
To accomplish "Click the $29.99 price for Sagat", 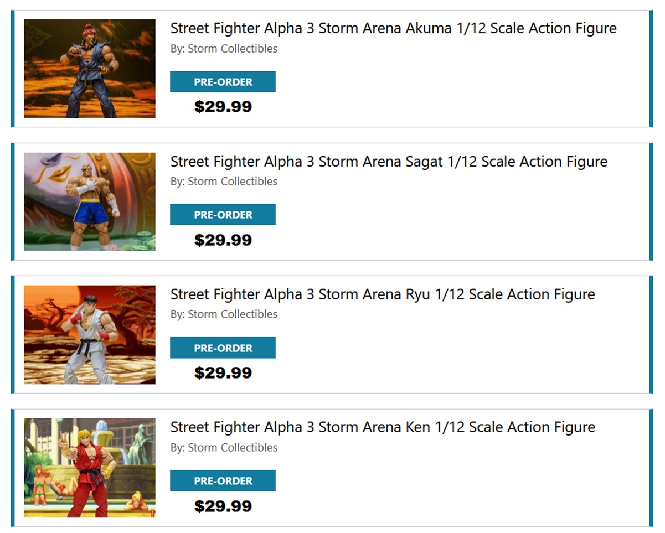I will (x=223, y=240).
